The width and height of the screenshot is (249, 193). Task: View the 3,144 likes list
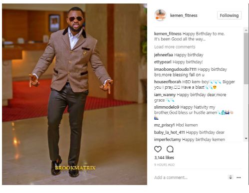click(164, 158)
